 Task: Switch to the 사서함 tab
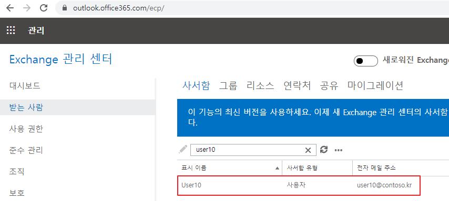196,85
